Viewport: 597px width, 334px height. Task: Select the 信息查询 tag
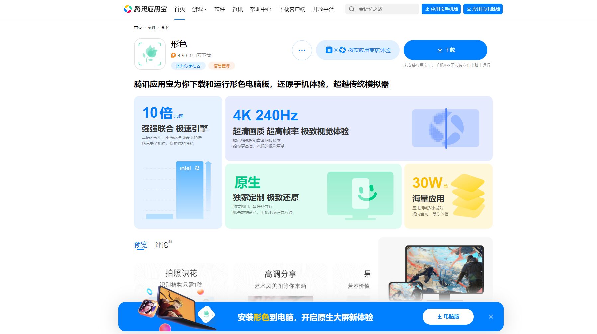(222, 66)
